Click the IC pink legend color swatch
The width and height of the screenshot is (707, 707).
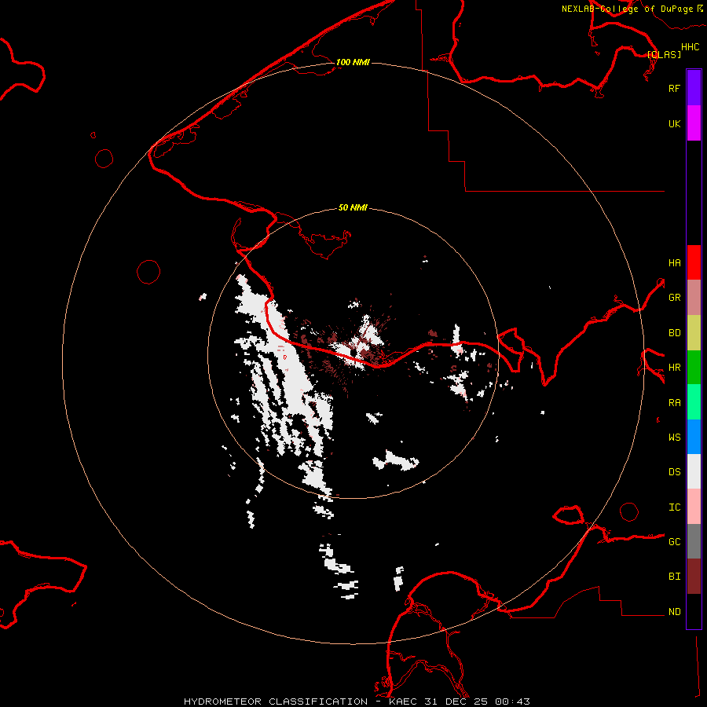click(x=694, y=507)
